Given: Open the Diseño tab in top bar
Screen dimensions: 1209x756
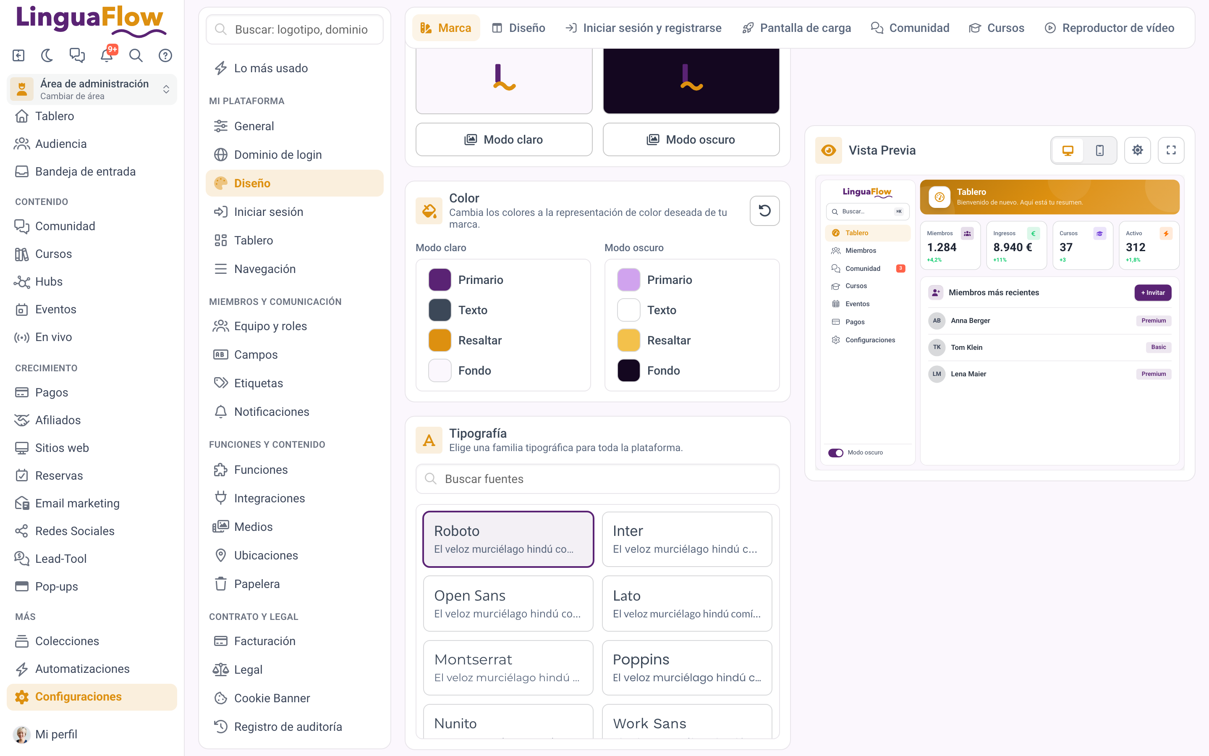Looking at the screenshot, I should (518, 28).
